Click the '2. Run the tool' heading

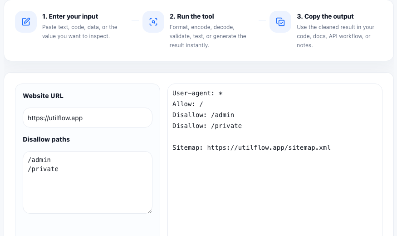(x=191, y=16)
